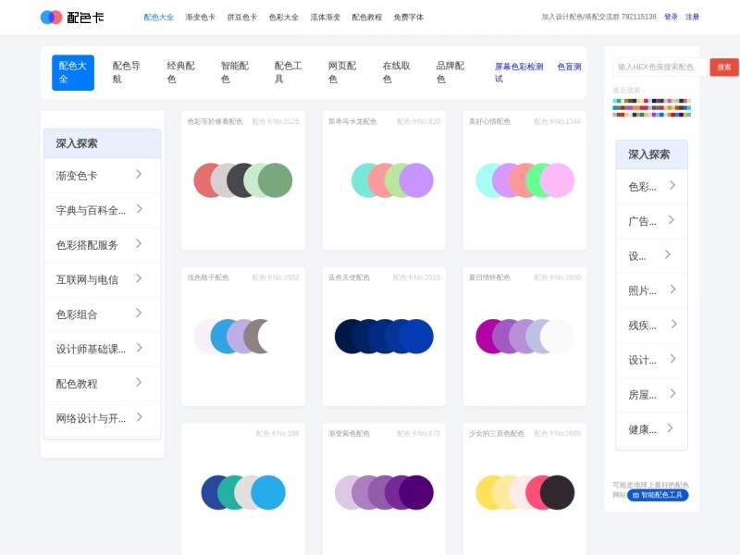Select the 配色大全 tab button
This screenshot has height=555, width=740.
(73, 73)
